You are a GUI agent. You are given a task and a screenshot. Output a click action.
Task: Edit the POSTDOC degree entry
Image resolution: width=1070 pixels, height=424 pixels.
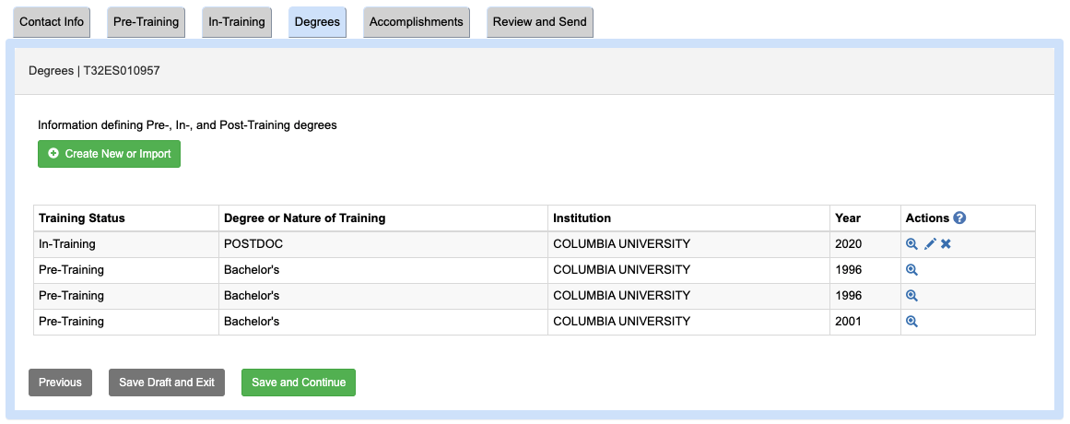coord(930,244)
